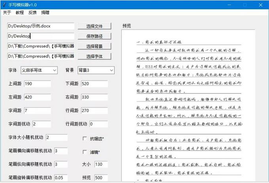269x183 pixels.
Task: Click the 上间距 input field
Action: point(37,84)
